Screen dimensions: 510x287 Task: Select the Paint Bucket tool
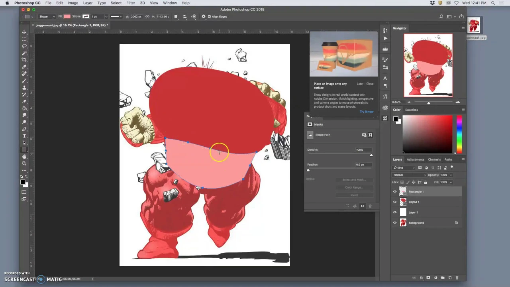pyautogui.click(x=24, y=108)
